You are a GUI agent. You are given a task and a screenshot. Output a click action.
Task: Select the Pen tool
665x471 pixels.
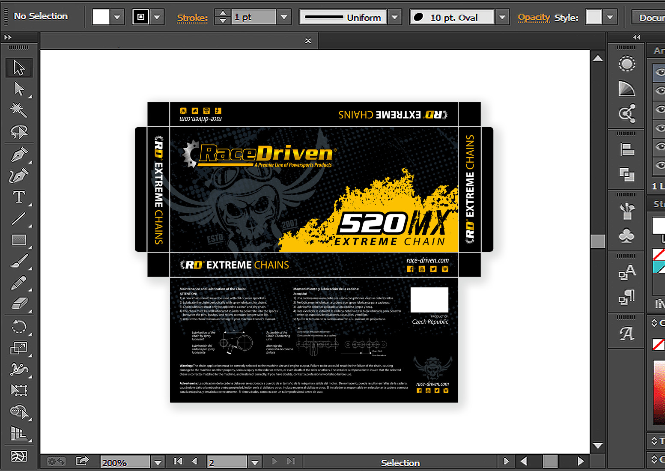pos(19,154)
